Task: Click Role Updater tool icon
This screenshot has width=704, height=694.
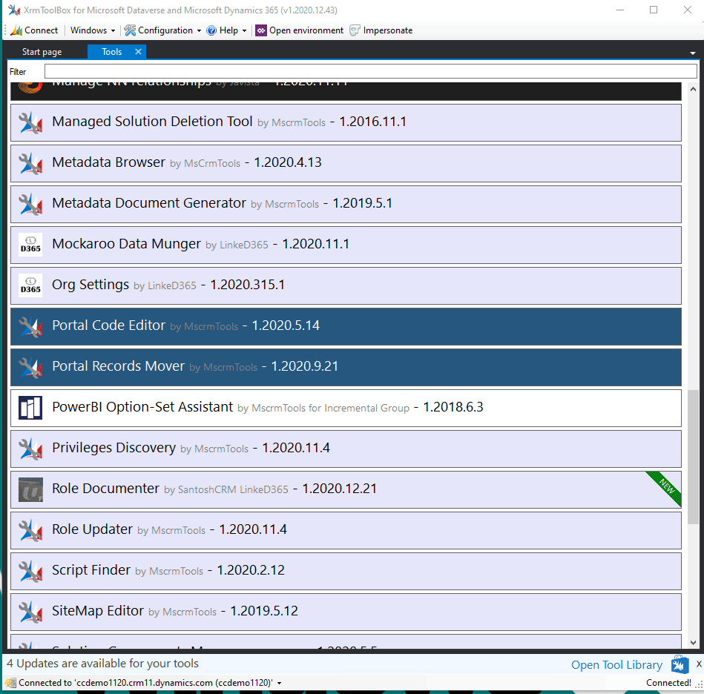Action: (30, 530)
